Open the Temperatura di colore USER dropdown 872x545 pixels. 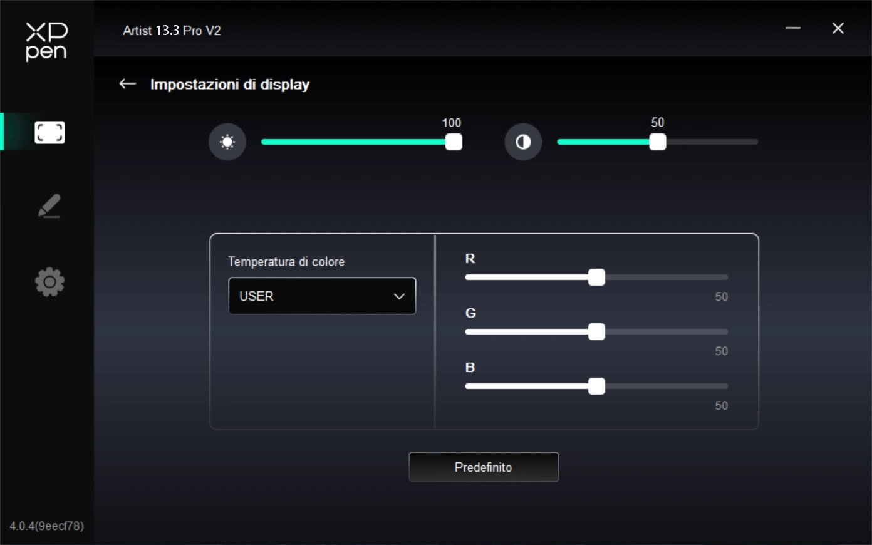[322, 296]
